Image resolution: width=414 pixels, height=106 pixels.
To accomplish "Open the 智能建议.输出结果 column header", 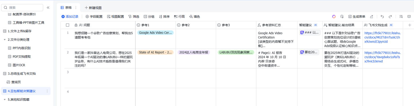I will coord(342,25).
